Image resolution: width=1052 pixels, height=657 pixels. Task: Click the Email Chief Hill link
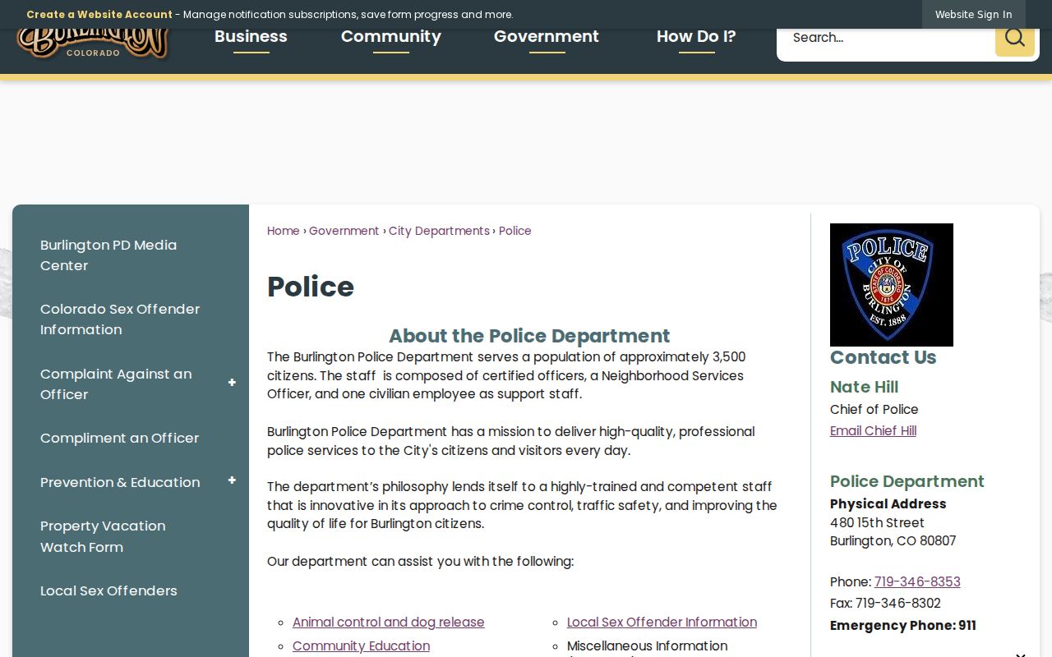(873, 430)
